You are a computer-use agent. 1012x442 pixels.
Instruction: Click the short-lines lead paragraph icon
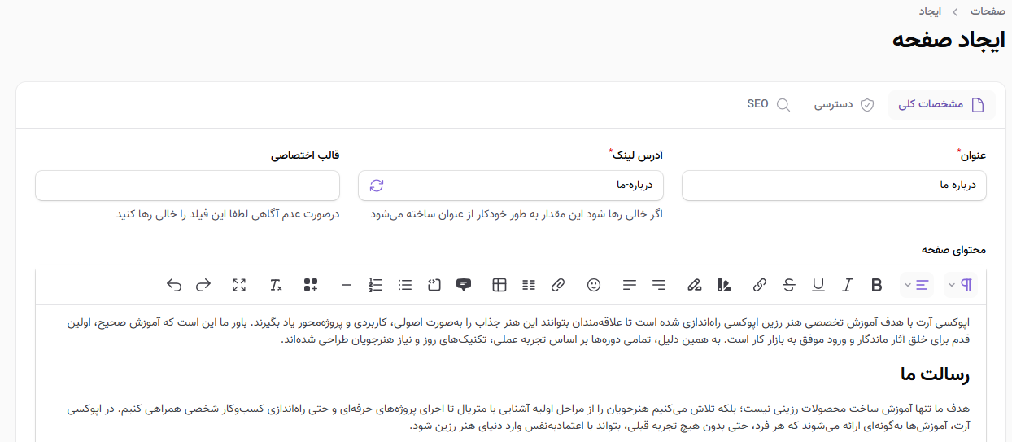click(630, 285)
